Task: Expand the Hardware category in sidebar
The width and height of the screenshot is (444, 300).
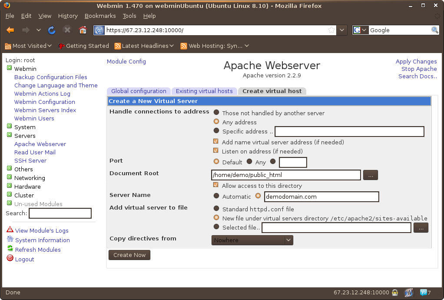Action: [x=10, y=186]
